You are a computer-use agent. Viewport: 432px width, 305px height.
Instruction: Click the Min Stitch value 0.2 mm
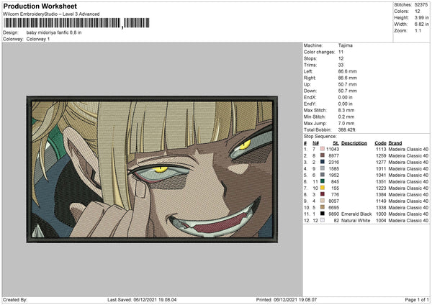(x=346, y=117)
